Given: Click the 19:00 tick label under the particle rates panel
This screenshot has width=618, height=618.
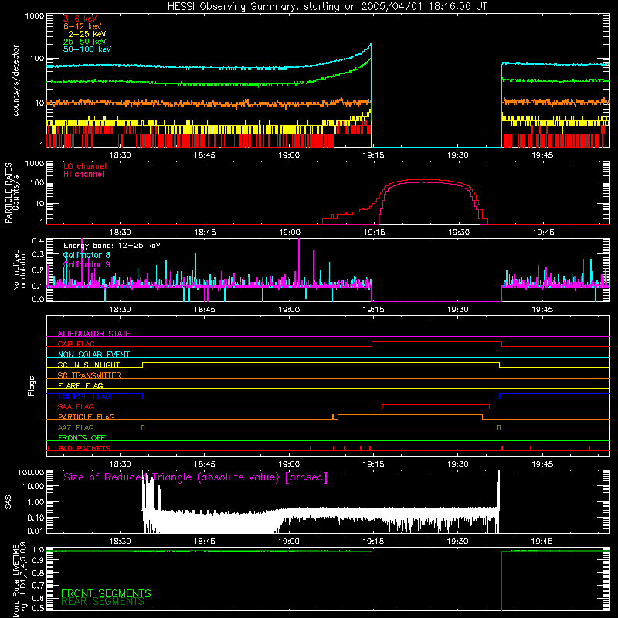Looking at the screenshot, I should pyautogui.click(x=290, y=233).
